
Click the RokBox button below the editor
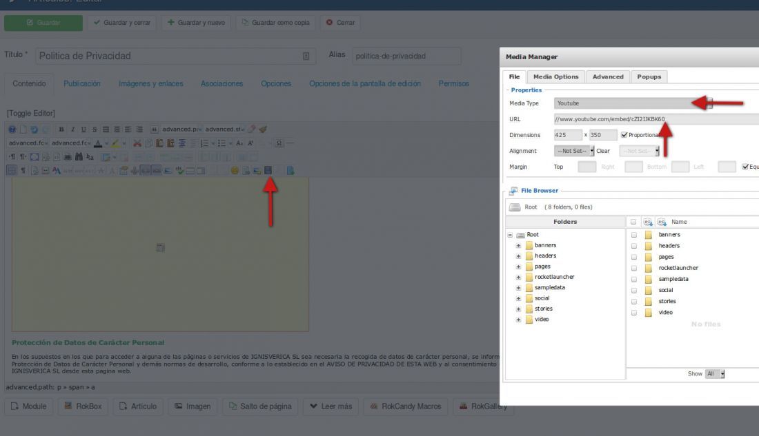click(x=83, y=406)
